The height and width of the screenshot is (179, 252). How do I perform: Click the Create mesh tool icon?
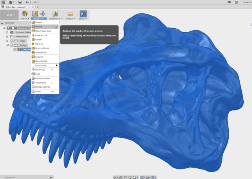[24, 14]
